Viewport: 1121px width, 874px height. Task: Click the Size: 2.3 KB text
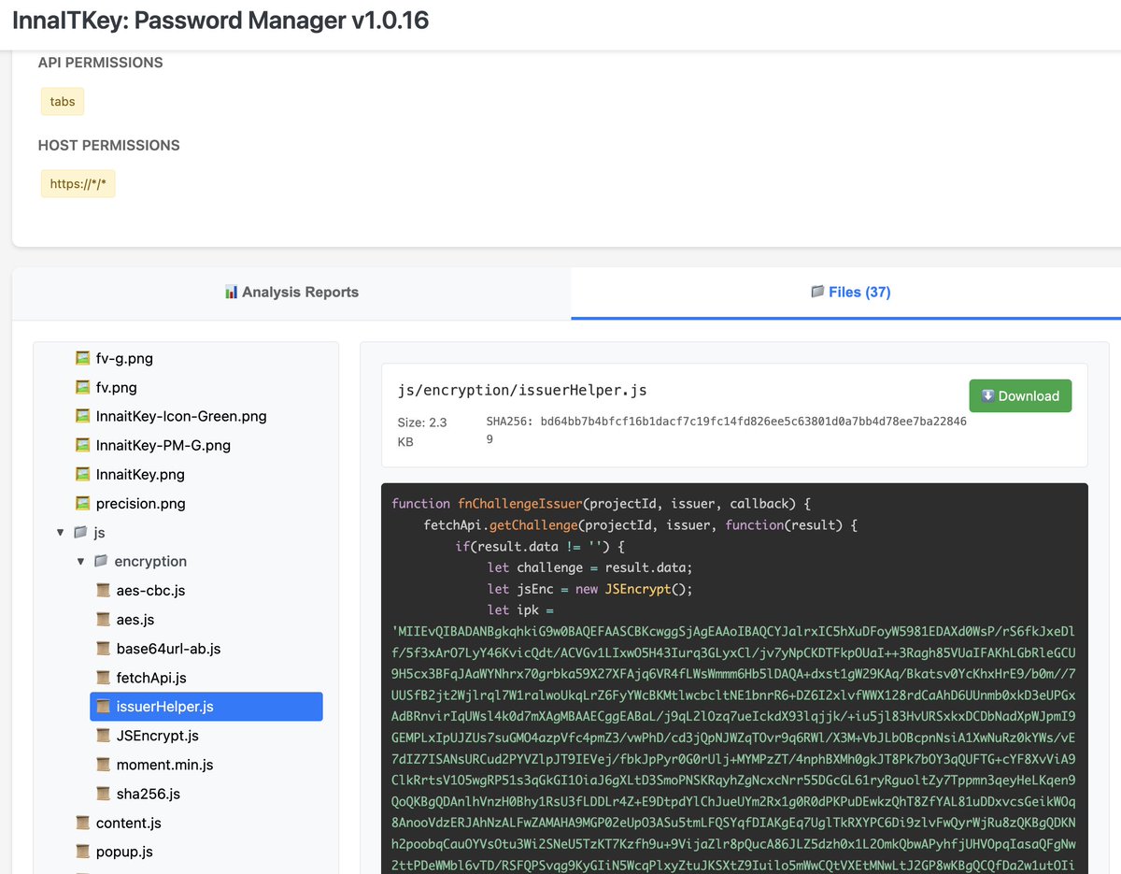point(422,432)
